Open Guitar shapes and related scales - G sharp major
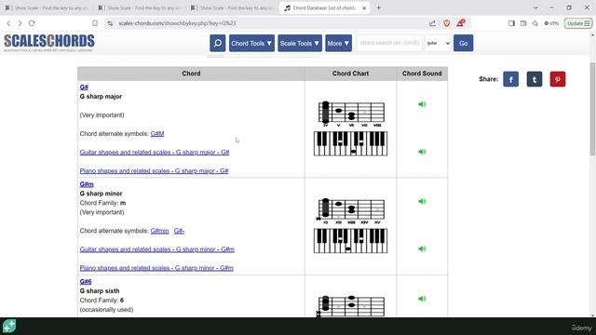596x335 pixels. (x=155, y=153)
